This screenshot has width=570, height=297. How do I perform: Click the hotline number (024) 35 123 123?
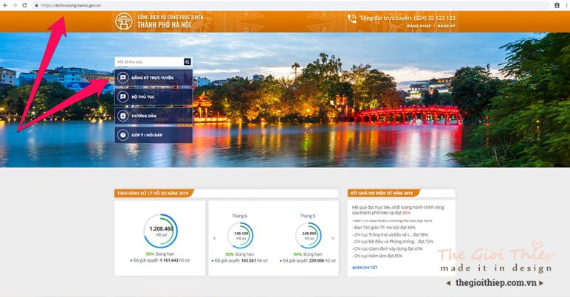(434, 18)
